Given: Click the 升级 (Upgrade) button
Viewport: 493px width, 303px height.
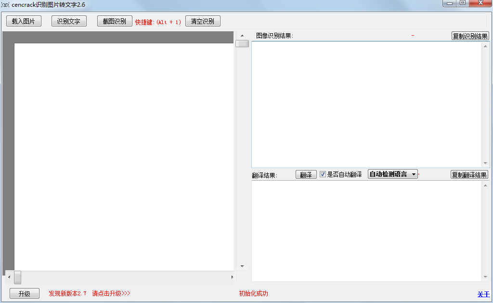Looking at the screenshot, I should tap(24, 293).
